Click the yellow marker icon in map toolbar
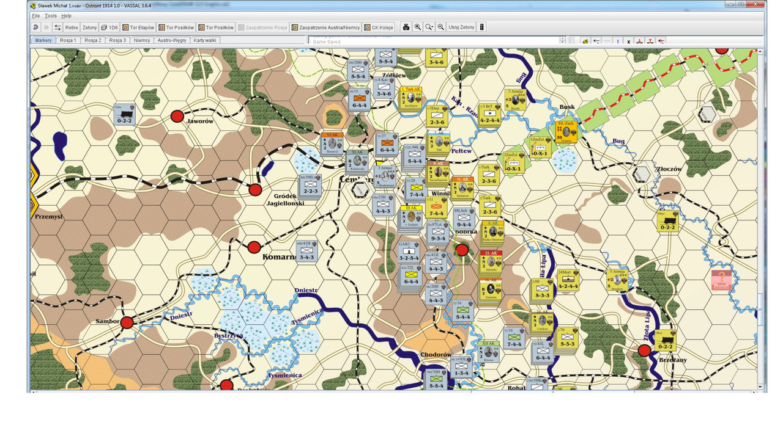Image resolution: width=783 pixels, height=439 pixels. (585, 41)
